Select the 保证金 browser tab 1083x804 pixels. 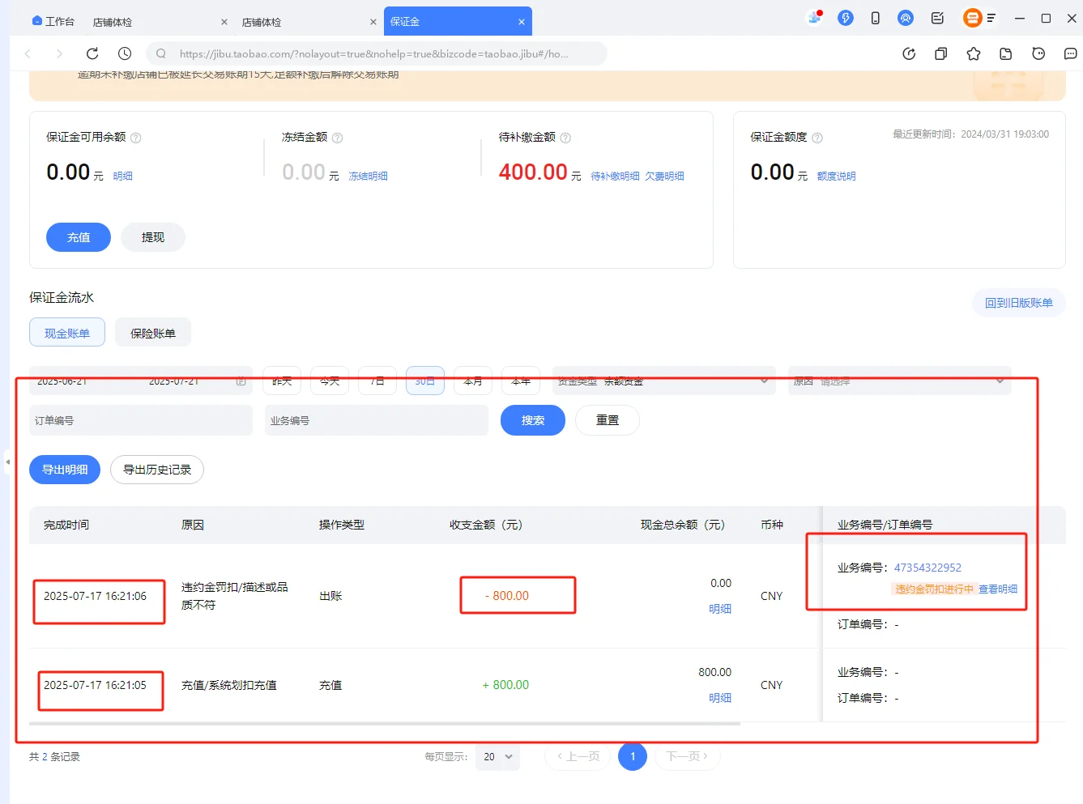458,22
